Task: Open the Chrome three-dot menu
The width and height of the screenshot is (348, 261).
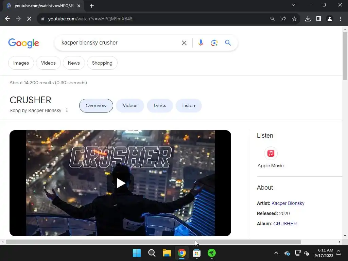Action: pyautogui.click(x=341, y=19)
